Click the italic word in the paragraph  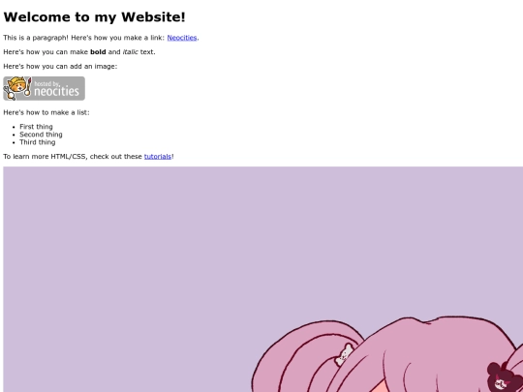[x=130, y=52]
